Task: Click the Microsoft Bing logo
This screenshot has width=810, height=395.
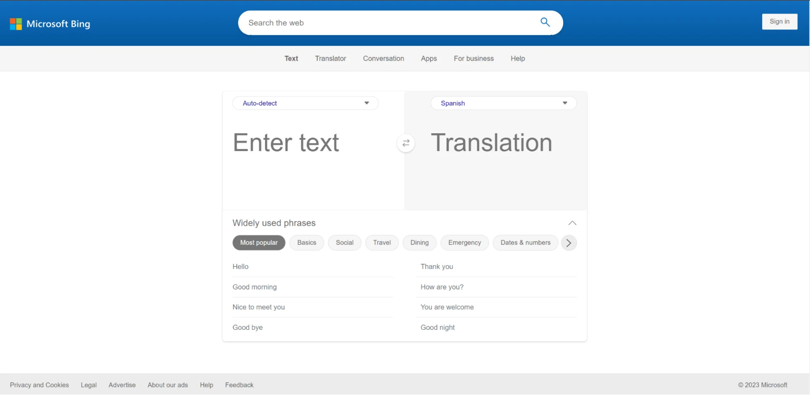Action: pyautogui.click(x=50, y=24)
